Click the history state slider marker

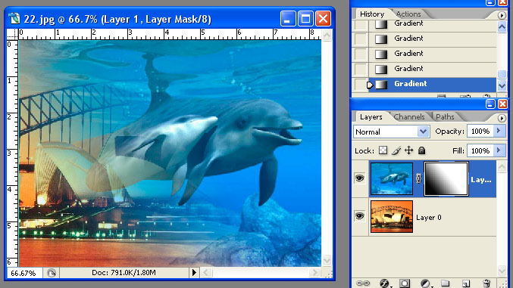click(x=370, y=85)
